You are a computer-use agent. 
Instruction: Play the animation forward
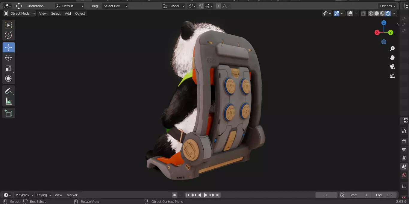tap(206, 195)
